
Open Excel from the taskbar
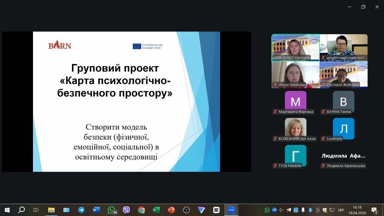point(156,210)
